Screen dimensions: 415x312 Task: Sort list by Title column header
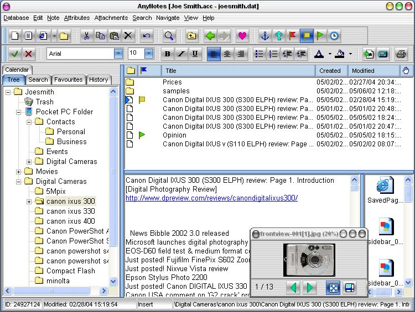coord(238,71)
